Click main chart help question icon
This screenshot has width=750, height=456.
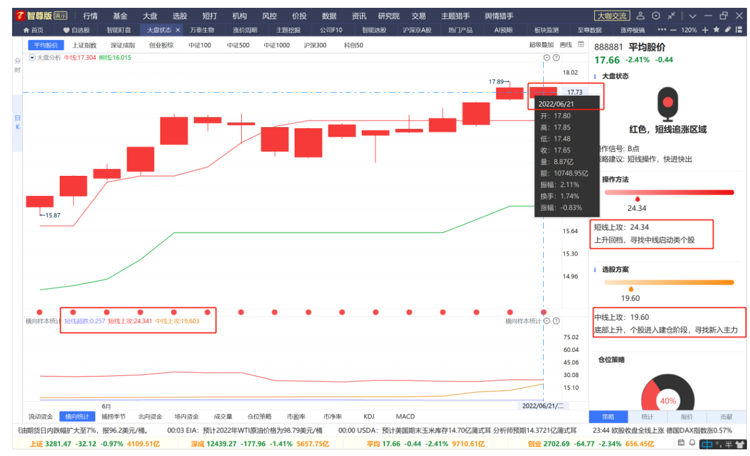(556, 58)
